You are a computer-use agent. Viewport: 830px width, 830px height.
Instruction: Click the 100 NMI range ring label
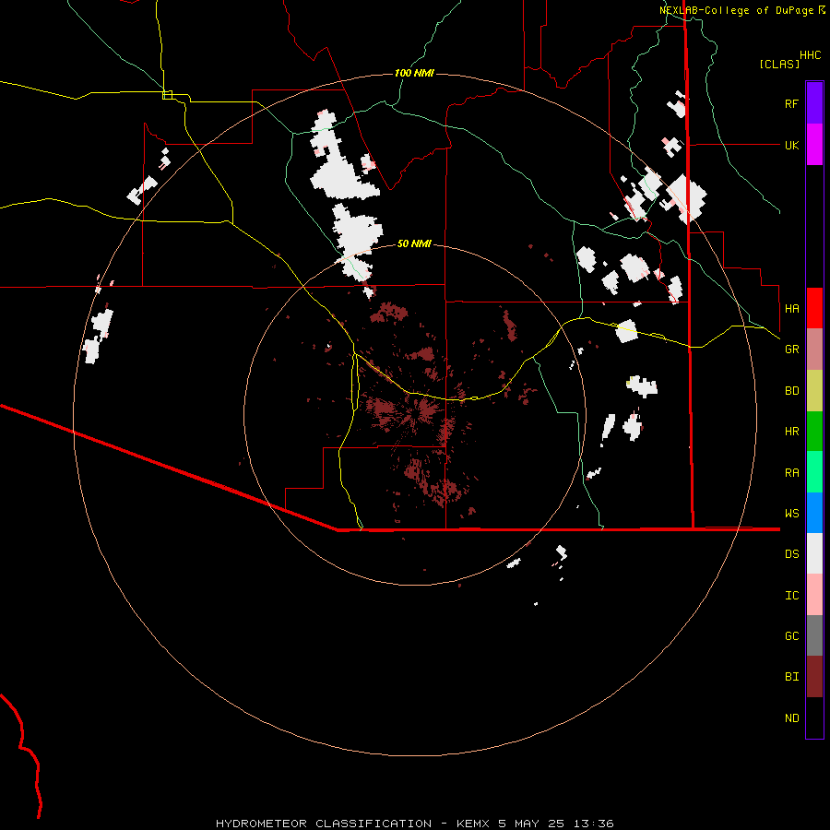(414, 73)
